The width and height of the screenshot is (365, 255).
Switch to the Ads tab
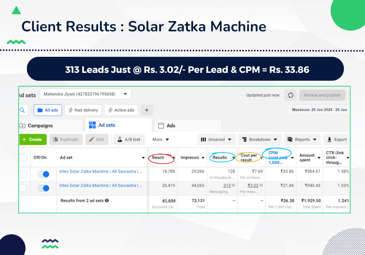click(x=171, y=126)
